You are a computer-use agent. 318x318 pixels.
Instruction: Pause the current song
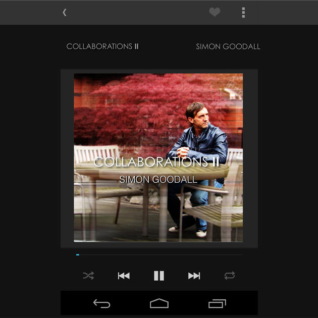(159, 276)
